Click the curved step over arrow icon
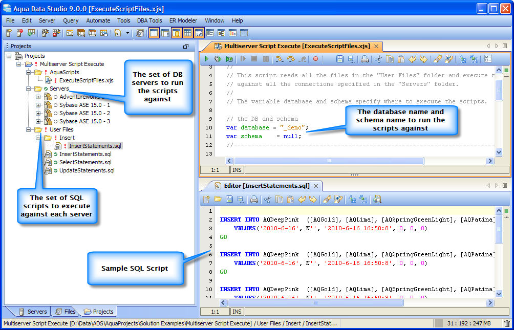 tap(291, 59)
